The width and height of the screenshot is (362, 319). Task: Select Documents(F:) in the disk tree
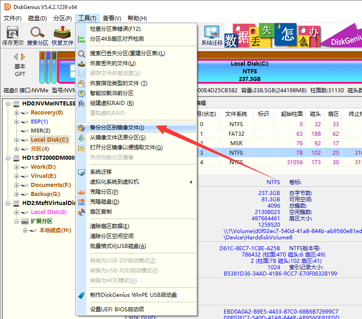point(51,185)
